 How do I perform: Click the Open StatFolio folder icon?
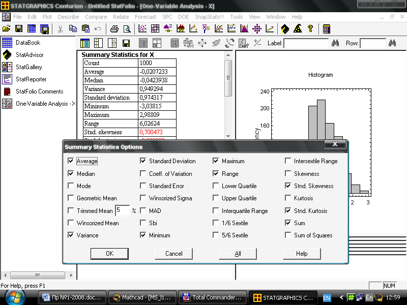[x=6, y=29]
